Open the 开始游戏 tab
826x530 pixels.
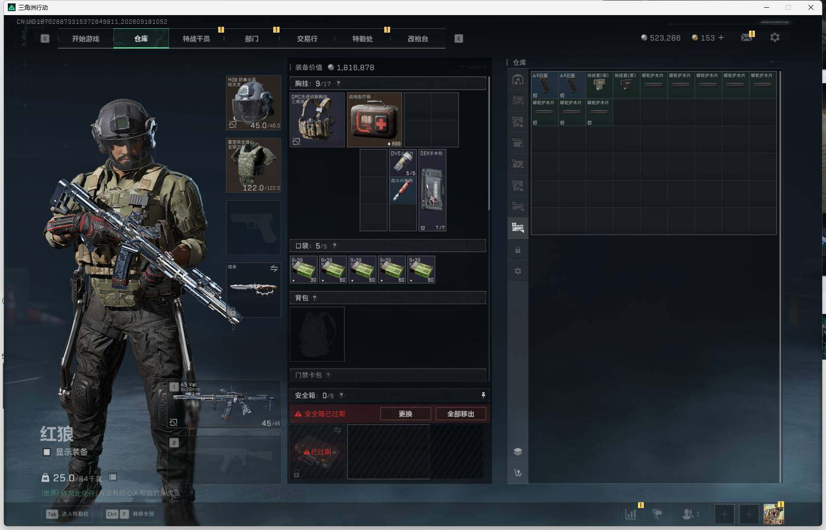pyautogui.click(x=86, y=38)
